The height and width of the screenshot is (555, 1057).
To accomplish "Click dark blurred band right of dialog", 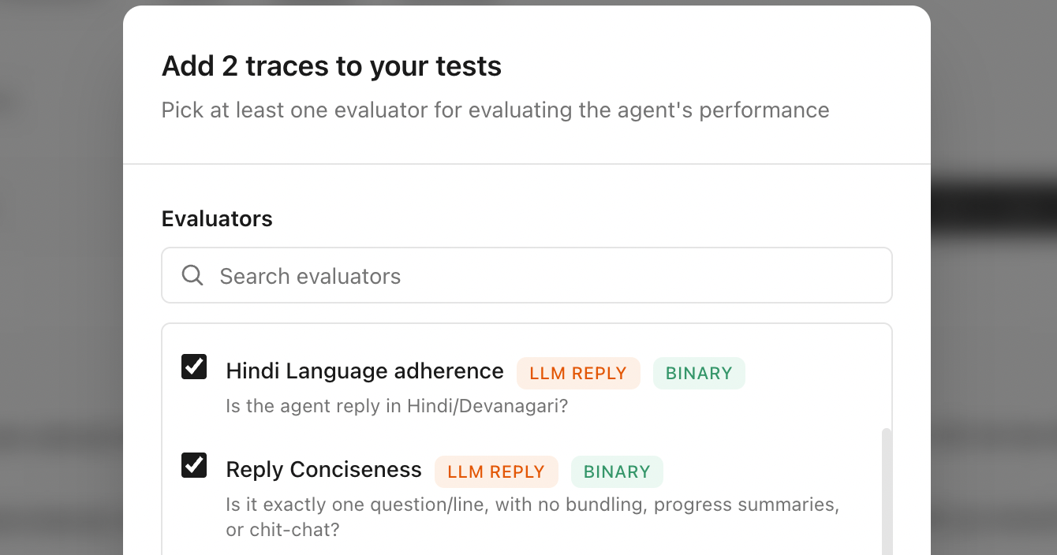I will pyautogui.click(x=994, y=208).
